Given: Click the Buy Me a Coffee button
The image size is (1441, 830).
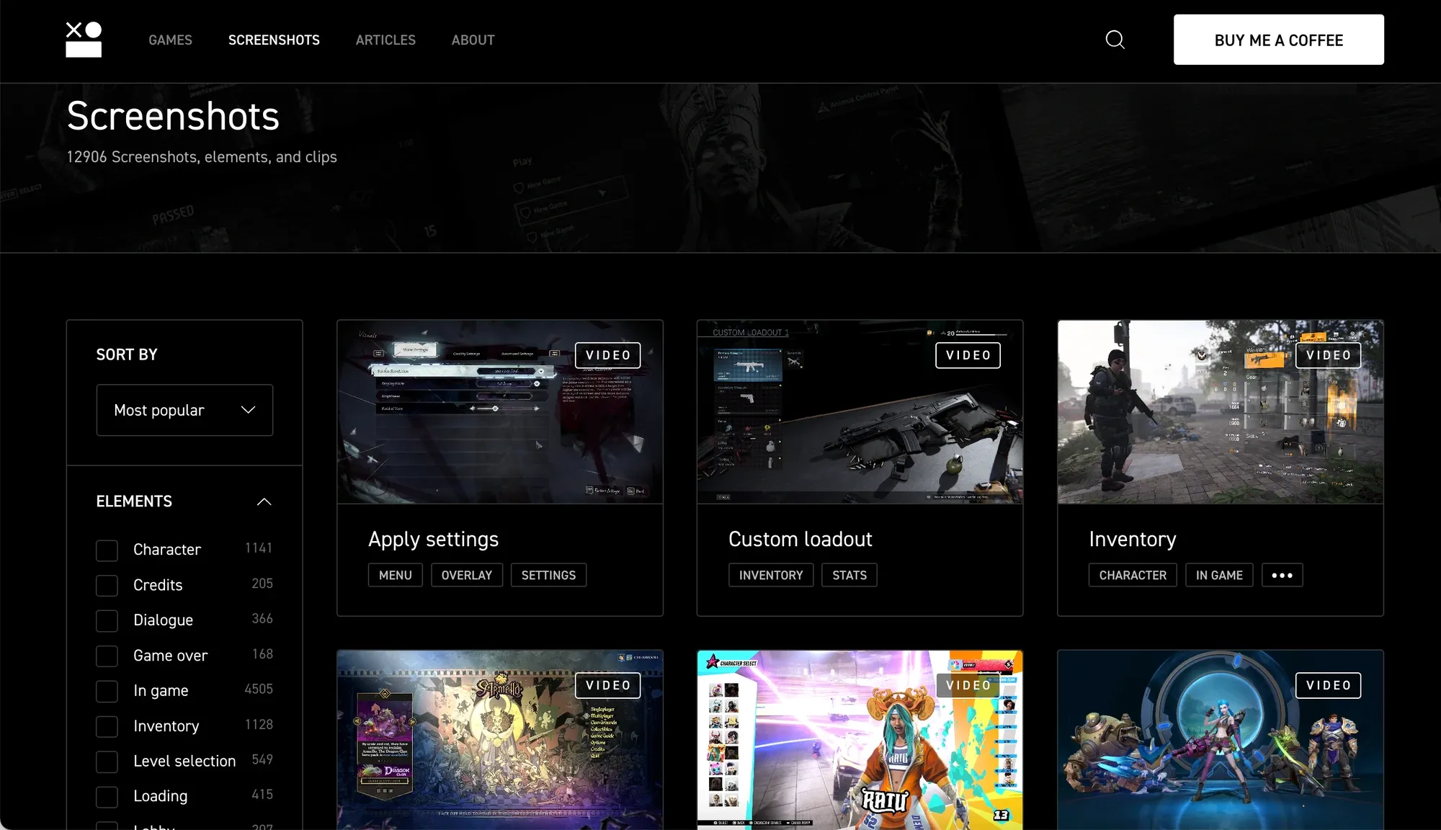Looking at the screenshot, I should pyautogui.click(x=1278, y=40).
